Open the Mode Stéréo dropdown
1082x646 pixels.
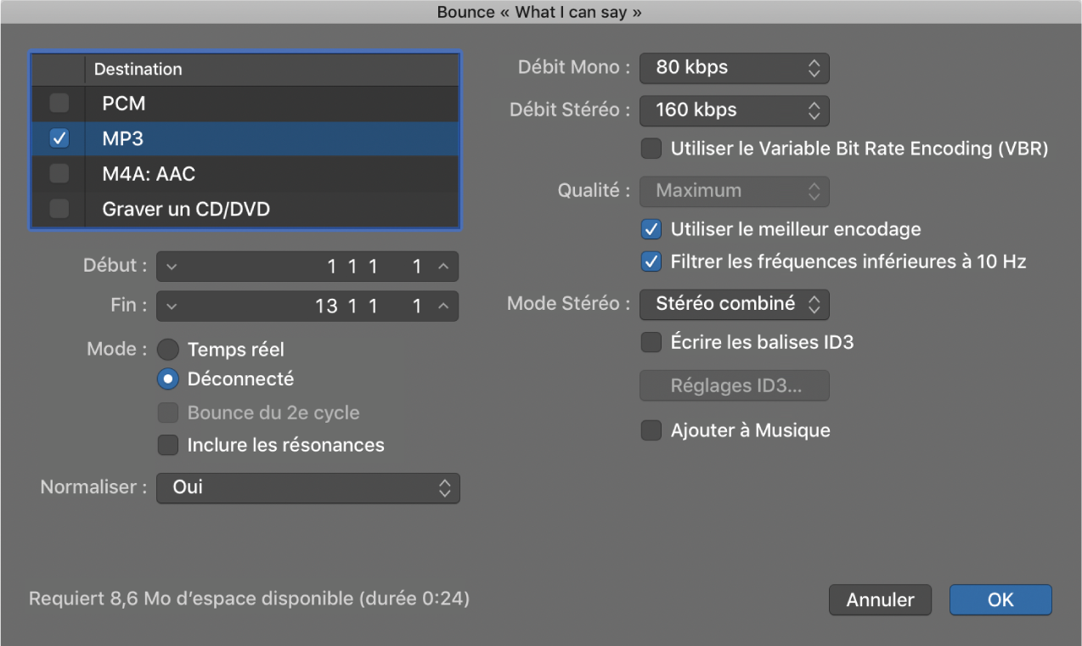click(734, 304)
